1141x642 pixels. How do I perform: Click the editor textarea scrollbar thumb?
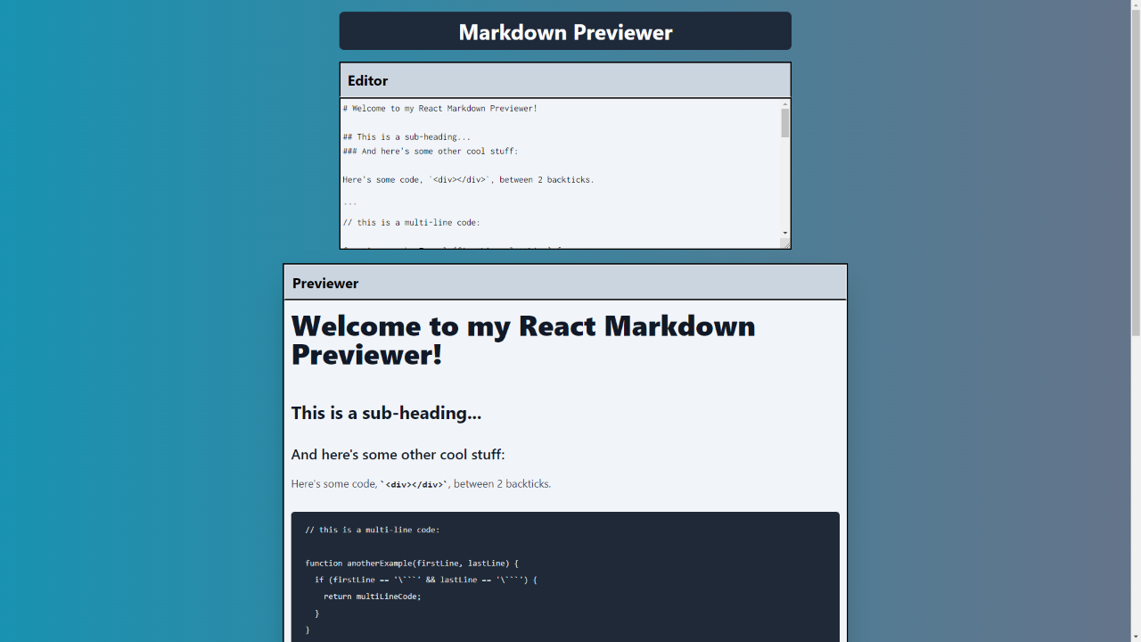click(785, 123)
